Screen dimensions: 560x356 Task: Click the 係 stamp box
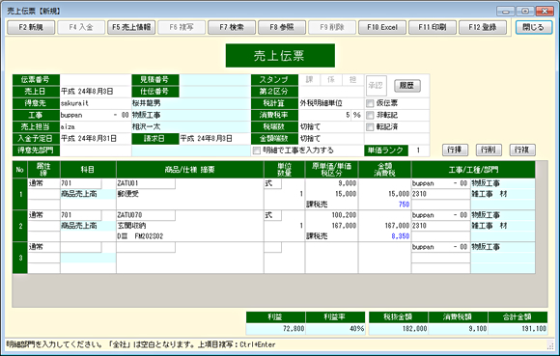pyautogui.click(x=331, y=79)
